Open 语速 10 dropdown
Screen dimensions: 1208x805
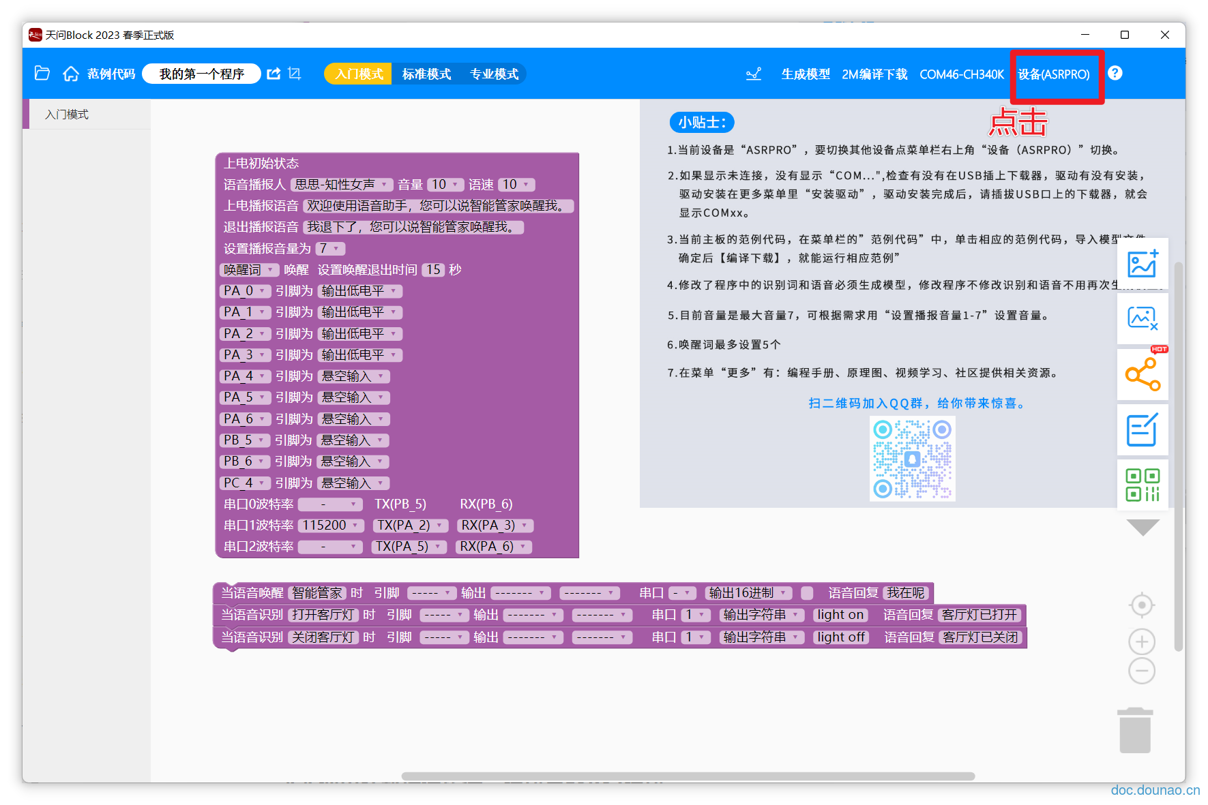tap(516, 185)
